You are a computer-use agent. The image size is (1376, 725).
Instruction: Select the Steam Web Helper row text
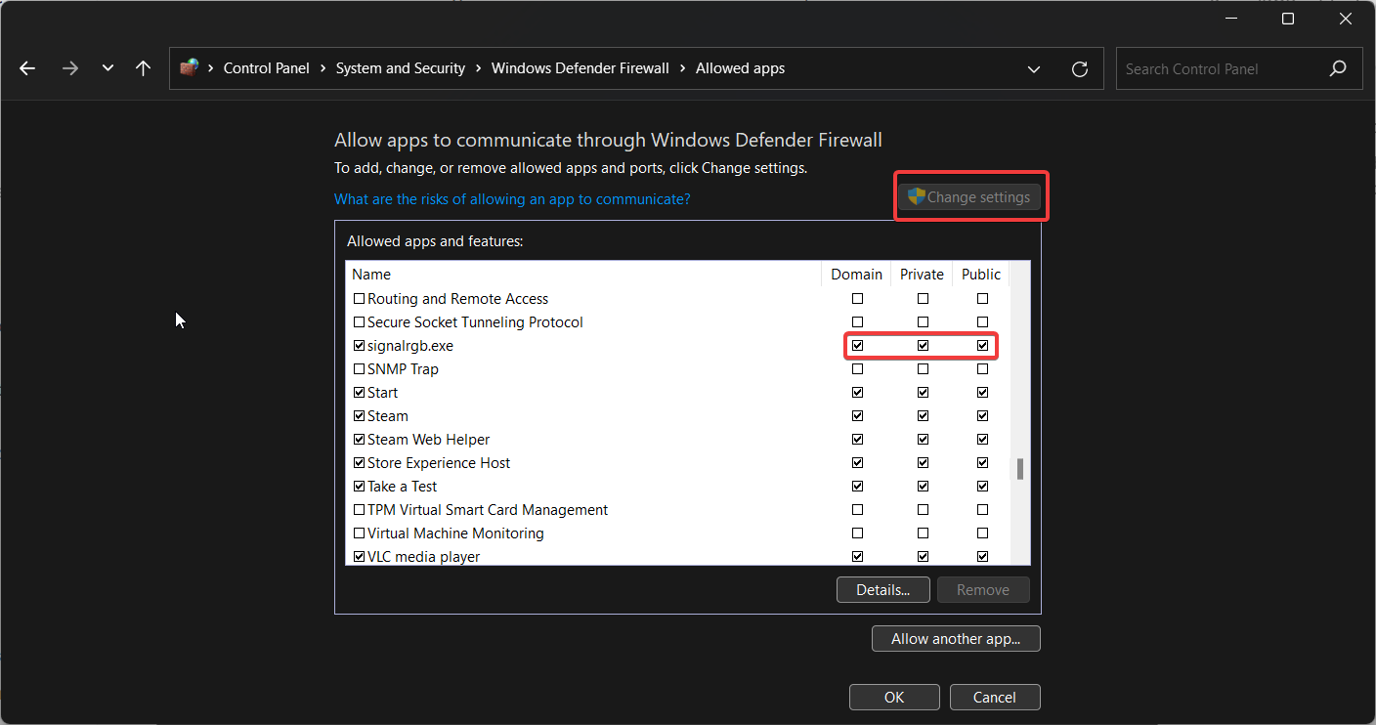(428, 440)
